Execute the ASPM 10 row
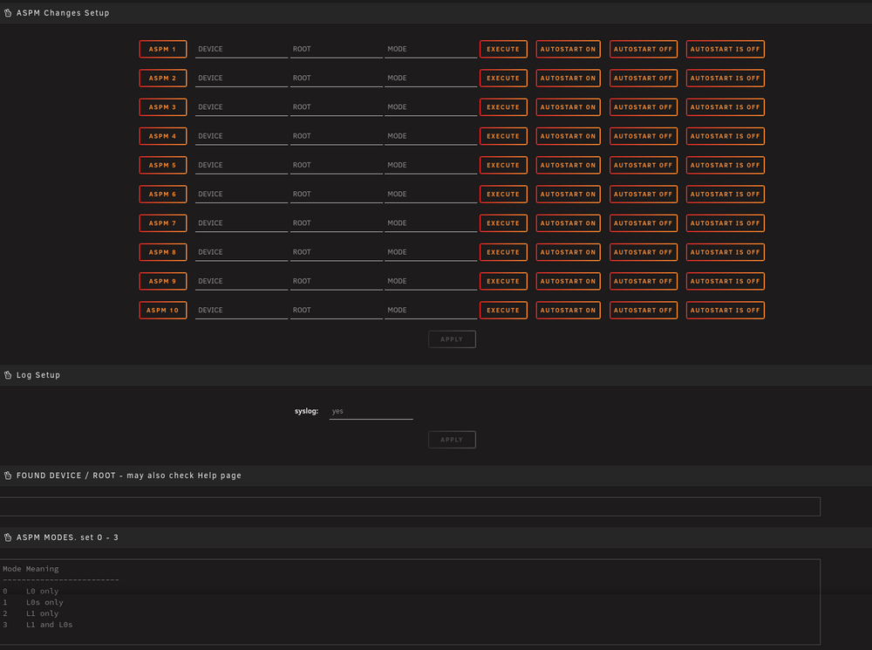The image size is (872, 650). click(503, 310)
